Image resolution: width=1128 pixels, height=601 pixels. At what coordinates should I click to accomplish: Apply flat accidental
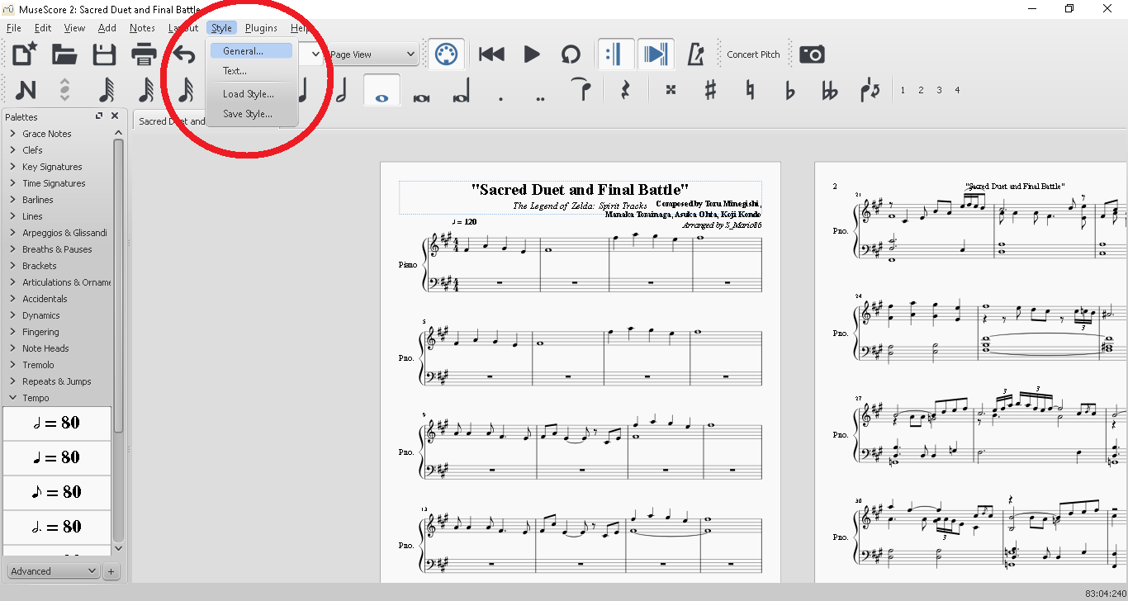(x=789, y=90)
